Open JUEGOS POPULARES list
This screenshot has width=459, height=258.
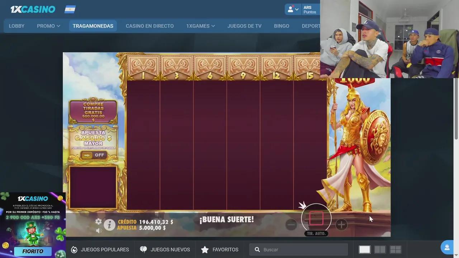click(100, 249)
